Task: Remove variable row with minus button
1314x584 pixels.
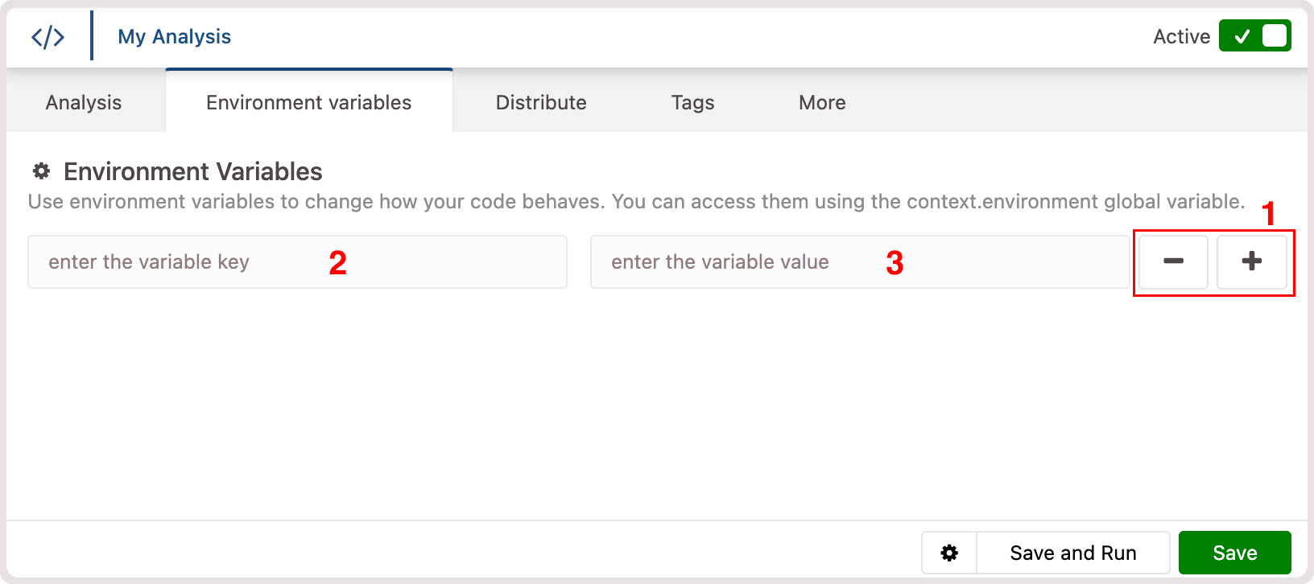Action: pos(1173,261)
